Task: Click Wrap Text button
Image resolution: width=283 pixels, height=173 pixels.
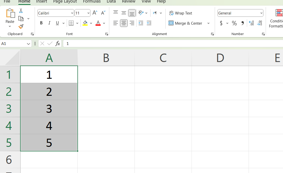Action: (x=181, y=13)
